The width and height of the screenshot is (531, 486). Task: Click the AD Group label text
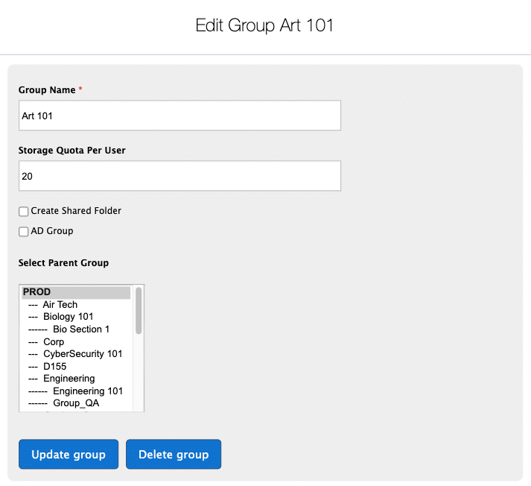52,231
